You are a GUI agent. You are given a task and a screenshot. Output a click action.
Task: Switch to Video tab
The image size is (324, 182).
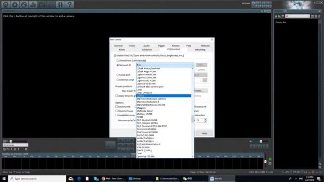[x=132, y=46]
